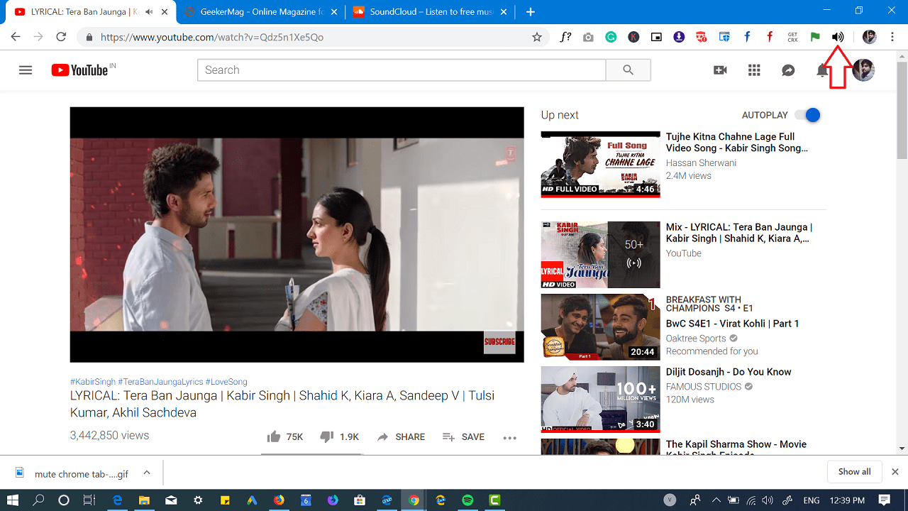Open the #KabirSingh hashtag link

[x=92, y=382]
